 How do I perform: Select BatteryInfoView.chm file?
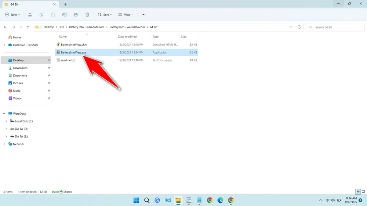pos(127,44)
